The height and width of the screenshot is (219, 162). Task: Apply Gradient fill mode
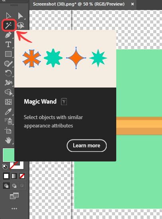click(x=14, y=176)
